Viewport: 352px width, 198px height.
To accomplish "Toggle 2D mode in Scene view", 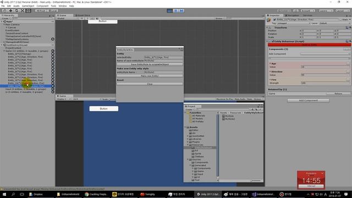I will 82,18.
